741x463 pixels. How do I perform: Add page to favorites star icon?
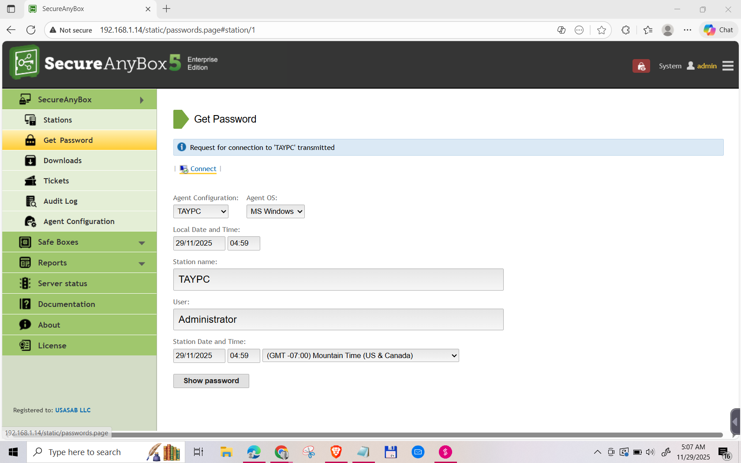(601, 30)
